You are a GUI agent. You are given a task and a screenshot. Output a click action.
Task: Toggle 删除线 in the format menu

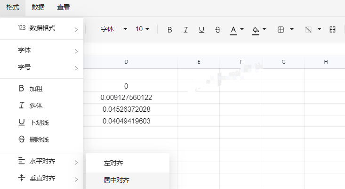[x=39, y=140]
